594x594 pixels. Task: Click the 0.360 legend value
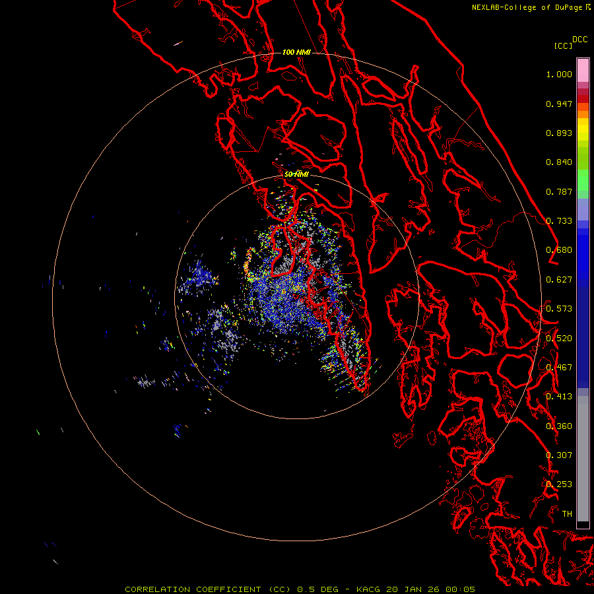click(x=559, y=426)
